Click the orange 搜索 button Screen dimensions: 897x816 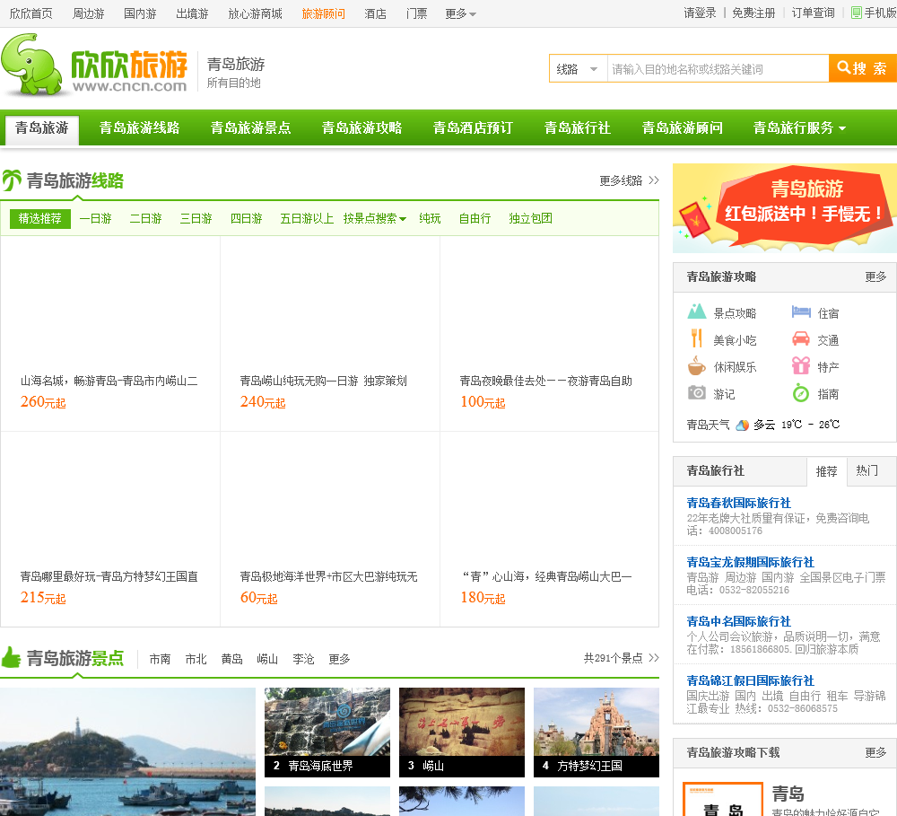[x=862, y=68]
